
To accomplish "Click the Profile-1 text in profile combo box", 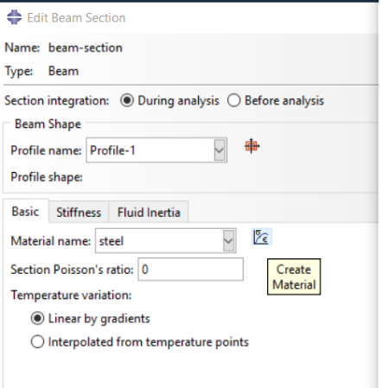I will [x=112, y=150].
